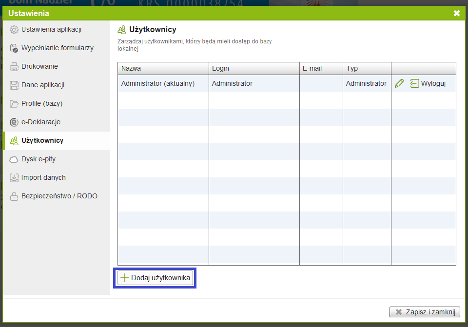Click the pencil edit icon for Administrator
This screenshot has height=327, width=468.
399,83
